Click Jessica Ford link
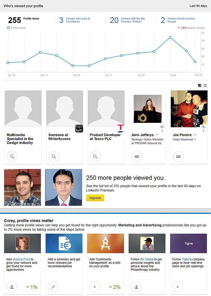 [21, 259]
